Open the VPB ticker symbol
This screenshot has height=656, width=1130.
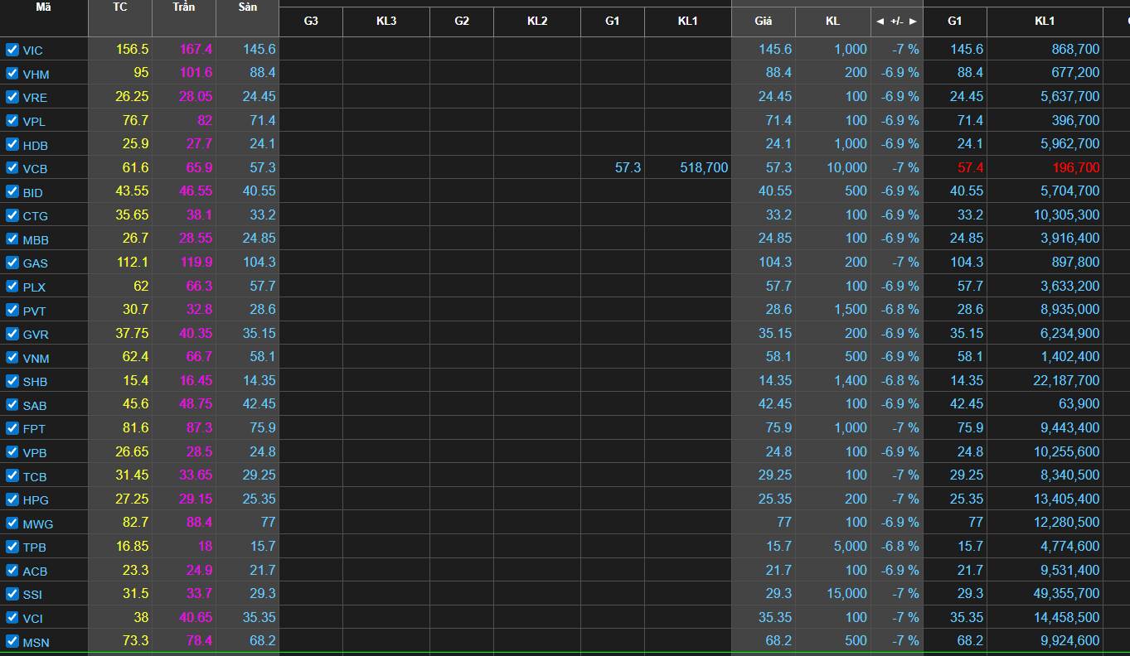coord(35,453)
